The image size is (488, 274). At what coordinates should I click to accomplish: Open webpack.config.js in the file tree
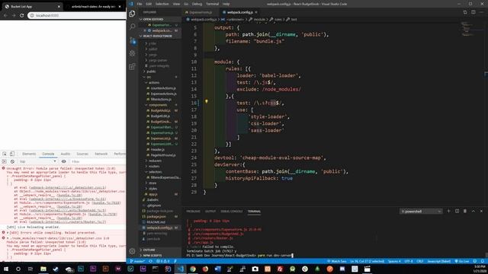(159, 228)
